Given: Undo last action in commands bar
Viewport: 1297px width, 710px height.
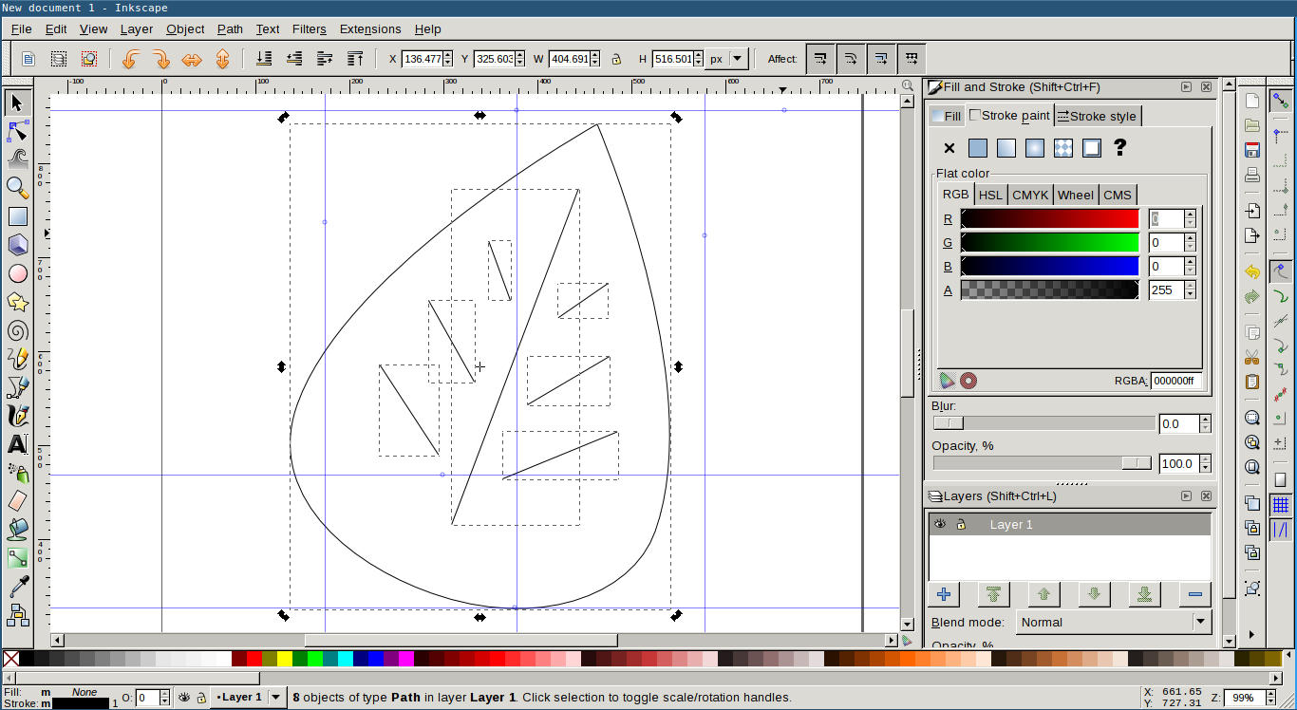Looking at the screenshot, I should (x=1252, y=272).
